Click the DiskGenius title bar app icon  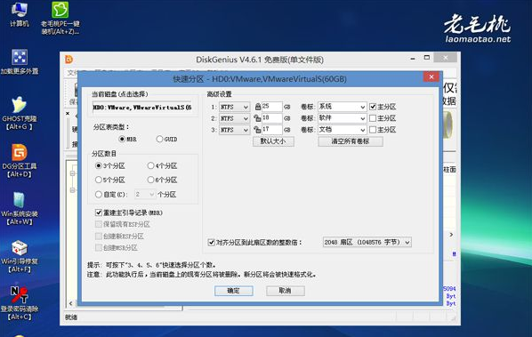click(x=69, y=60)
